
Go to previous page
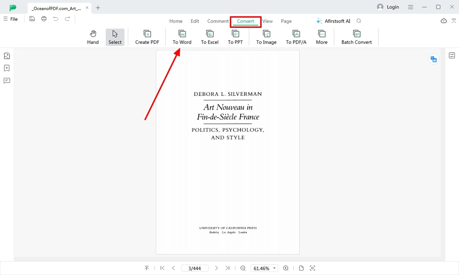pos(173,268)
